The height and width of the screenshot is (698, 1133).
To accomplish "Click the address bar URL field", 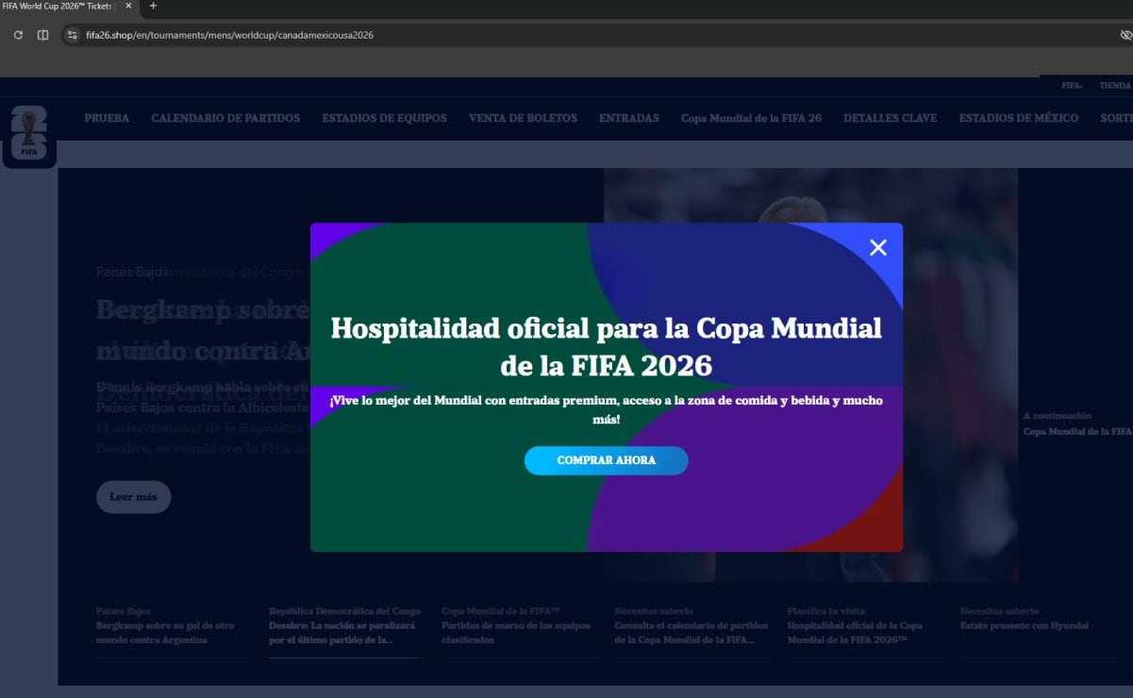I will [594, 35].
